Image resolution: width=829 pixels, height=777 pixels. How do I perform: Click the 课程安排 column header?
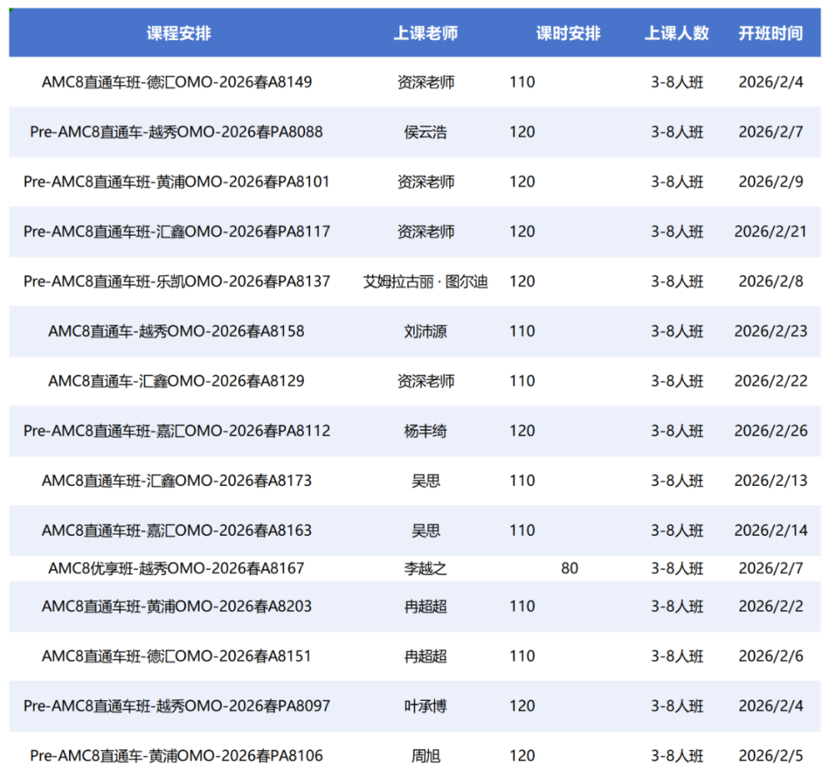click(x=178, y=33)
